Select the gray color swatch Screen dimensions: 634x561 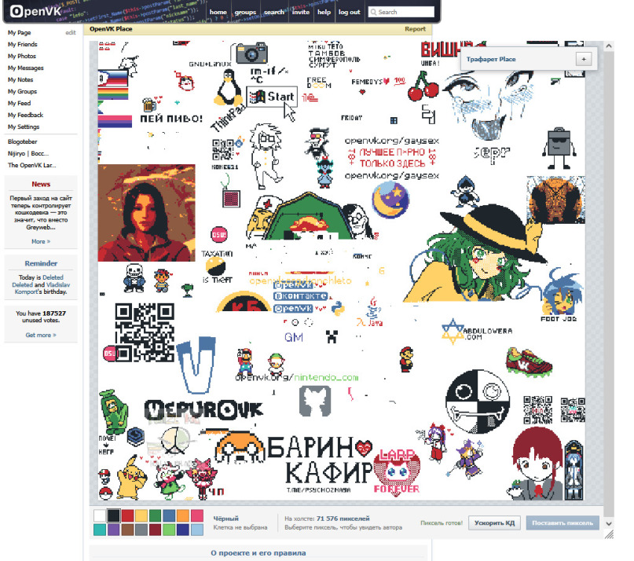click(x=141, y=530)
